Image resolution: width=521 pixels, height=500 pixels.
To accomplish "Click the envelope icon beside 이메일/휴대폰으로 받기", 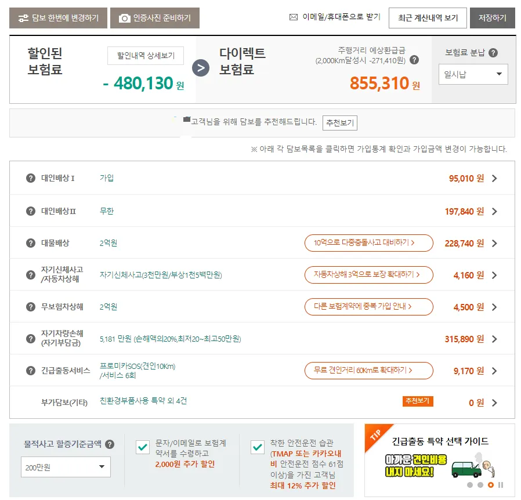I will (293, 17).
